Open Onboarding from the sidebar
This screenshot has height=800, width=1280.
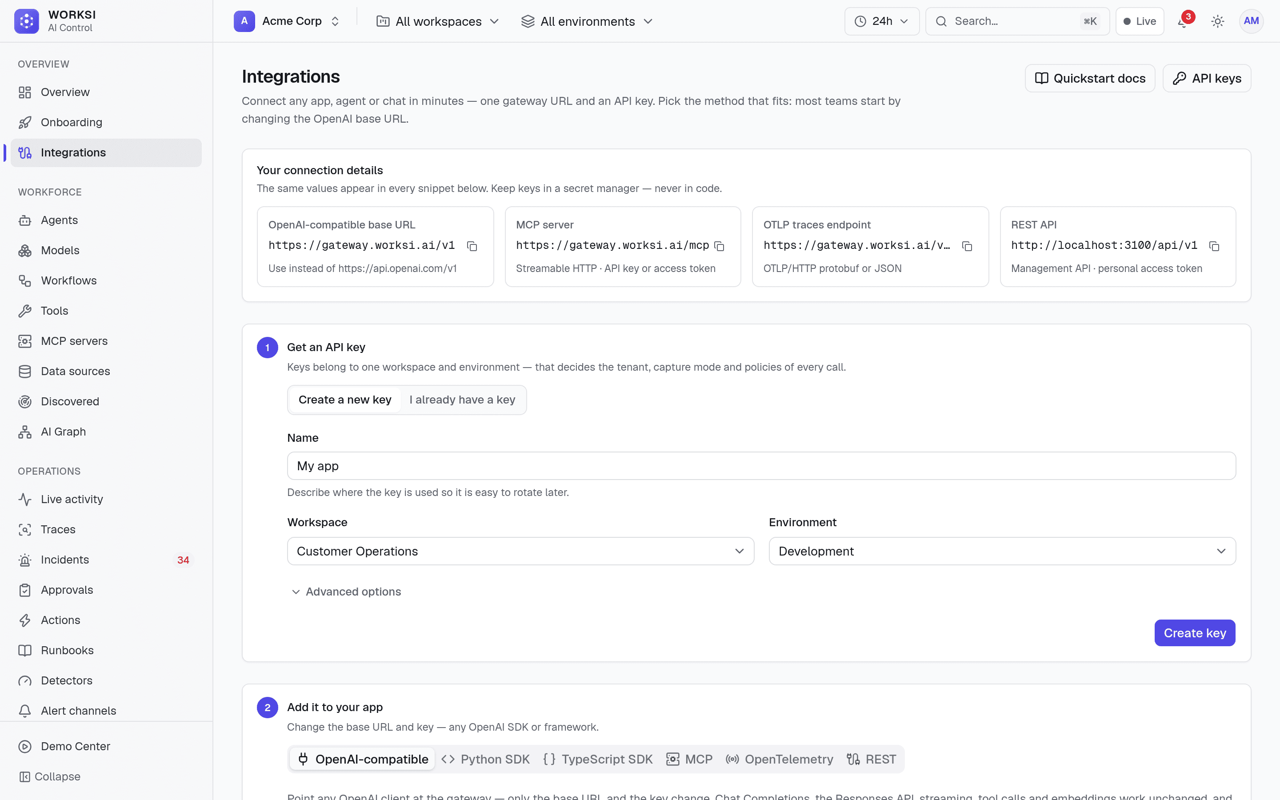[106, 122]
